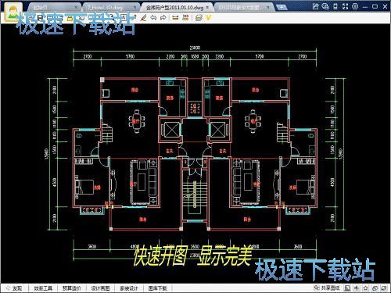391x293 pixels.
Task: Select the markup pencil tool
Action: pos(143,18)
